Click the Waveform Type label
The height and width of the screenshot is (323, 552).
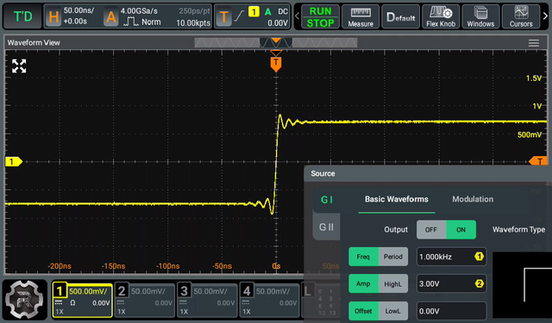tap(518, 229)
